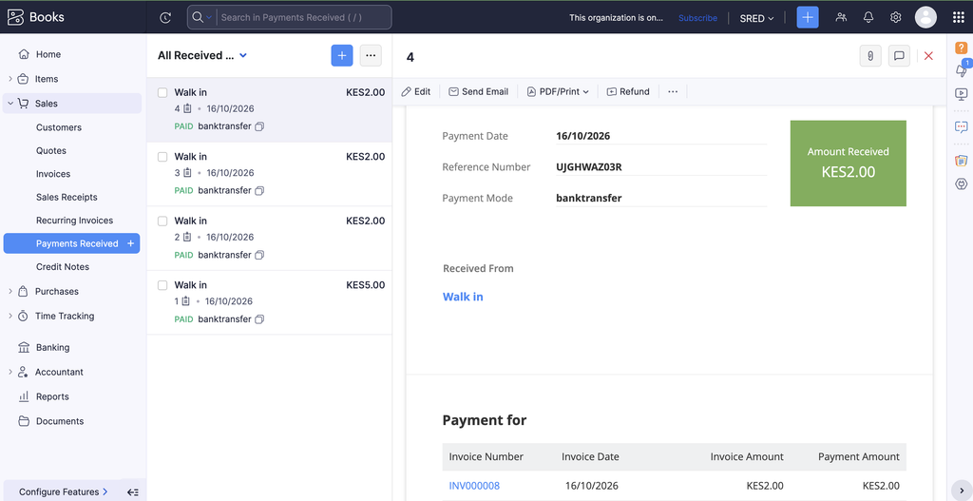Open the user profile avatar
973x501 pixels.
925,17
